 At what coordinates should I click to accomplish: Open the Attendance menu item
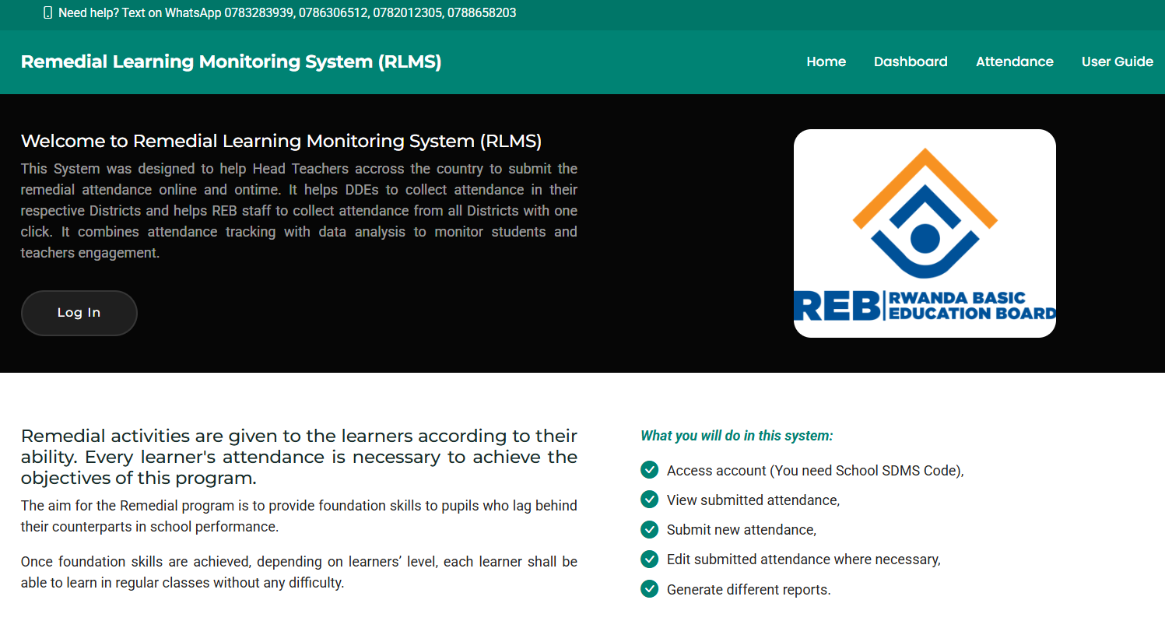point(1014,61)
